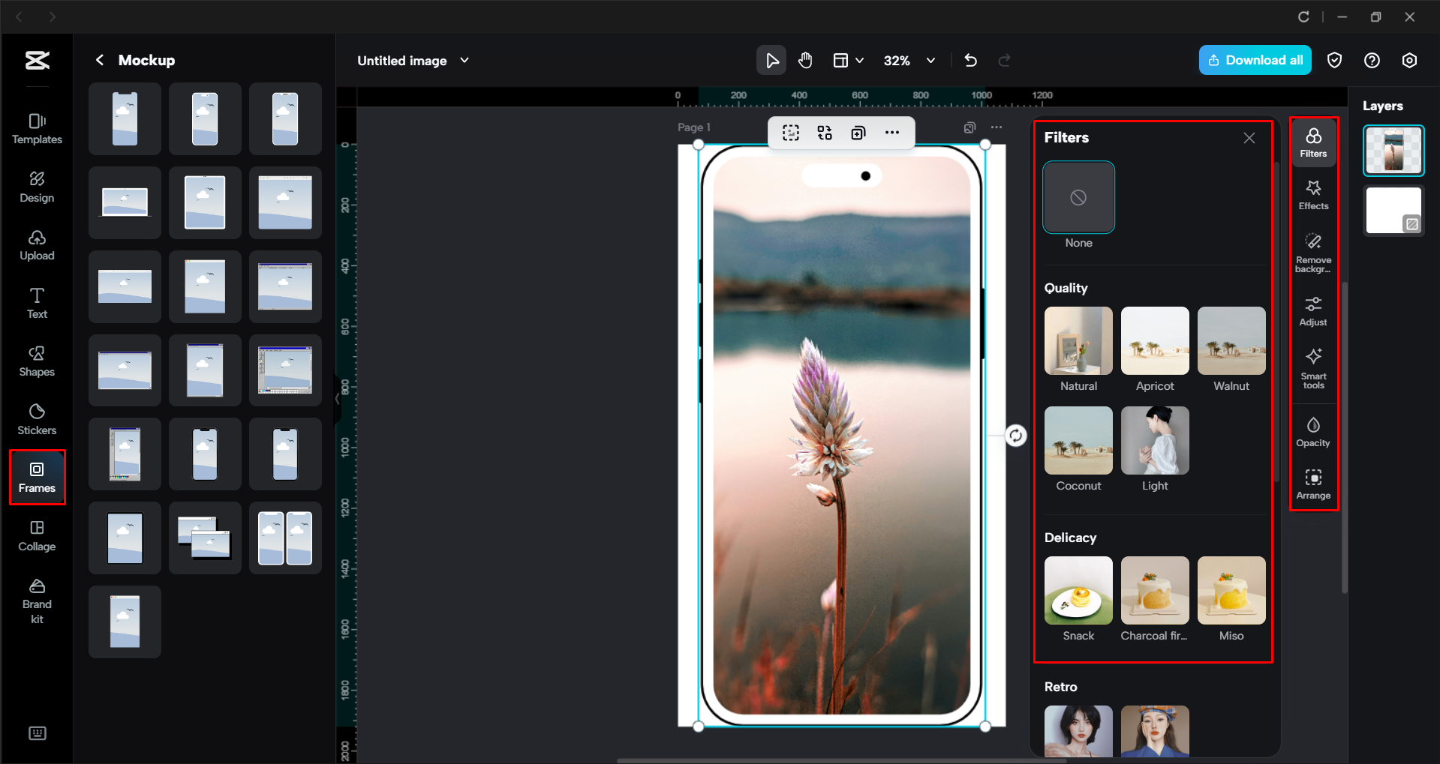1440x764 pixels.
Task: Open the Adjust panel
Action: pos(1312,310)
